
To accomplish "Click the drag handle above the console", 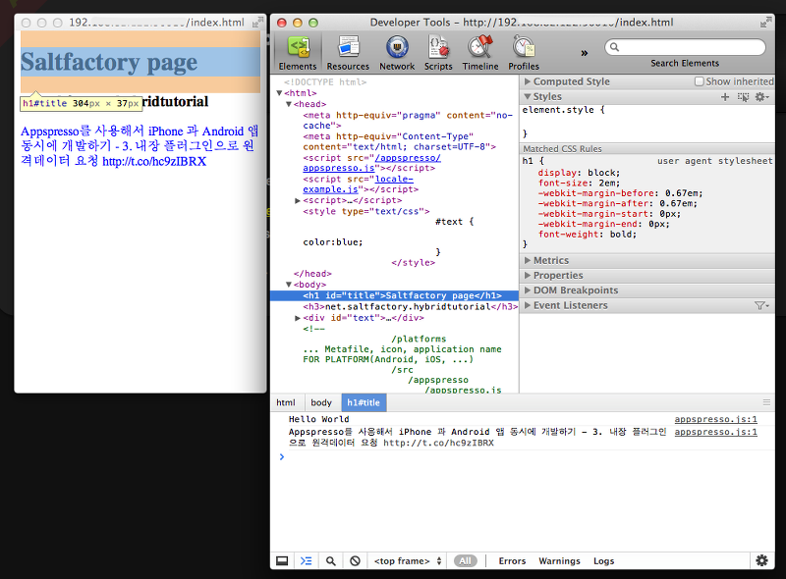I will click(x=766, y=402).
